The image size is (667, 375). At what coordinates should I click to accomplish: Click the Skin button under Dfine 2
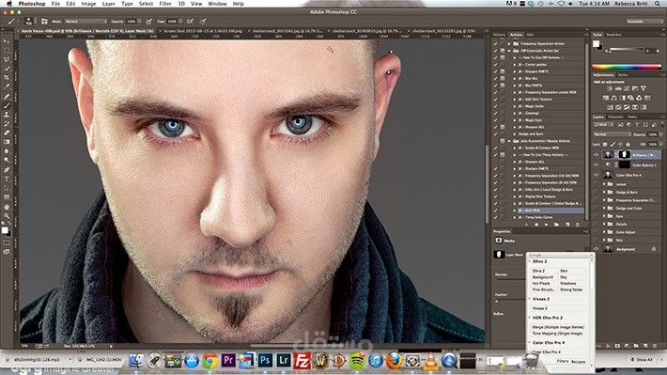click(571, 271)
